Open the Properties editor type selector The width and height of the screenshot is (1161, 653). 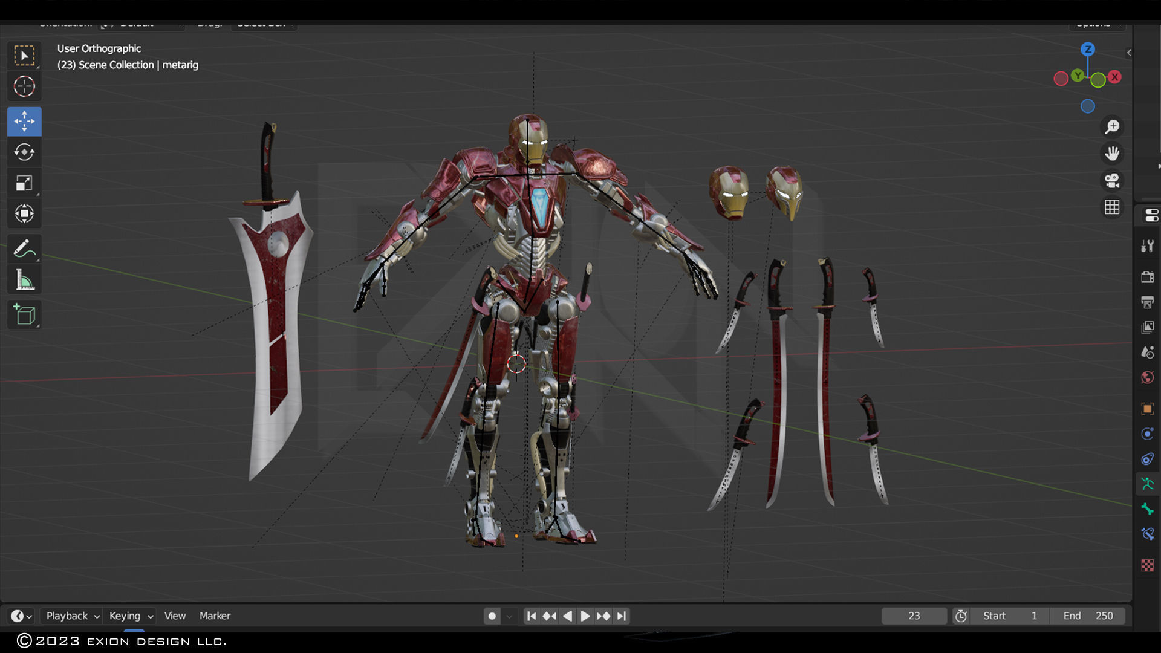tap(1151, 215)
